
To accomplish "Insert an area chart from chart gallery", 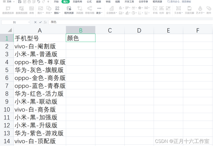I will click(x=121, y=13).
